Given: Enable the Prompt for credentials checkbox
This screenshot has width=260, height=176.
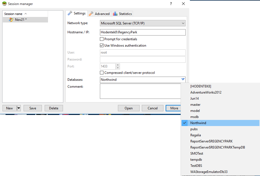Looking at the screenshot, I should 102,39.
